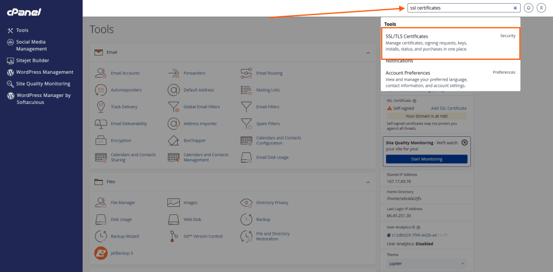This screenshot has height=272, width=553.
Task: Click the cPanel logo
Action: [24, 12]
